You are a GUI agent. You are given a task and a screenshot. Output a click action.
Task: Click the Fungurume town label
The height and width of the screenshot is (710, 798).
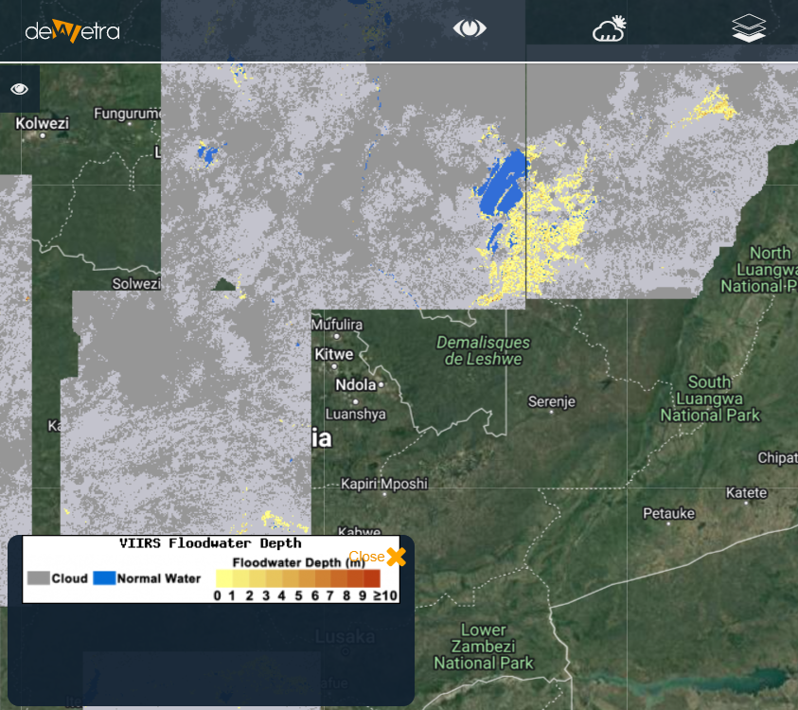(x=127, y=114)
